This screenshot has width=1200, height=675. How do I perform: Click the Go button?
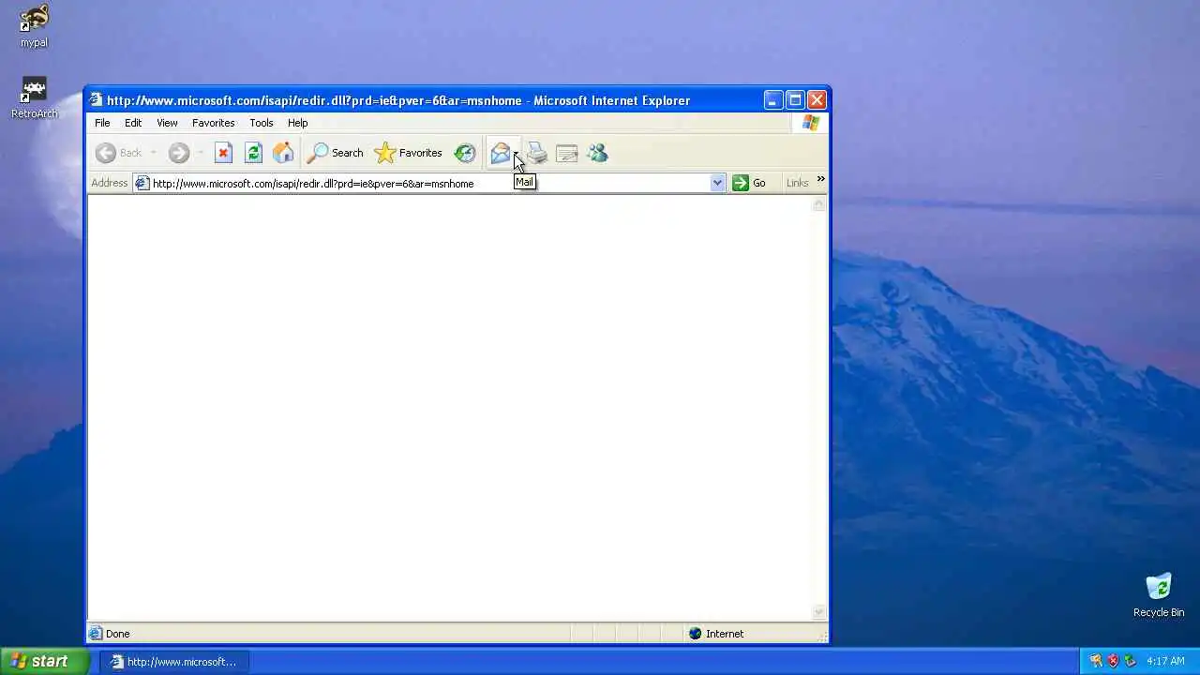click(749, 183)
